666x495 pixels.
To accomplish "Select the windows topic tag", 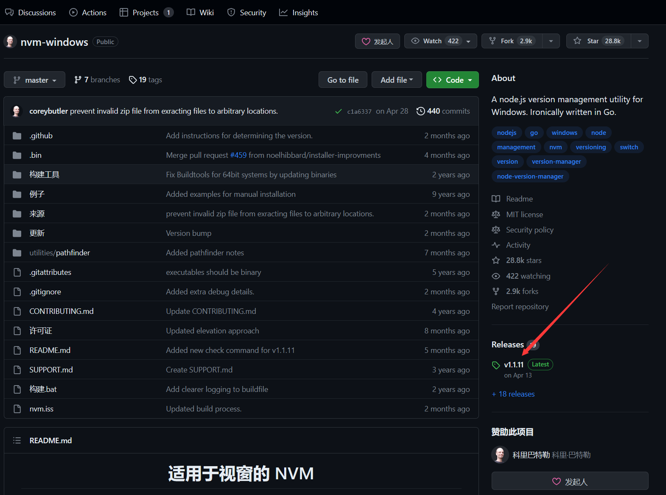I will tap(565, 133).
